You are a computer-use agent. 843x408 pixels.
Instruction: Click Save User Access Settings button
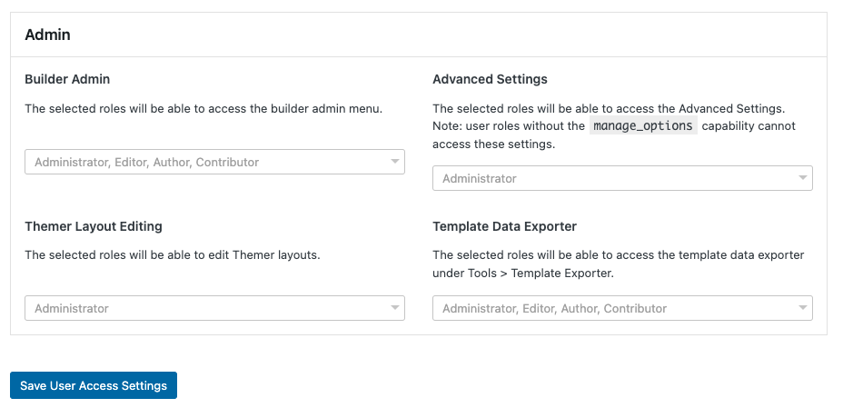point(94,385)
